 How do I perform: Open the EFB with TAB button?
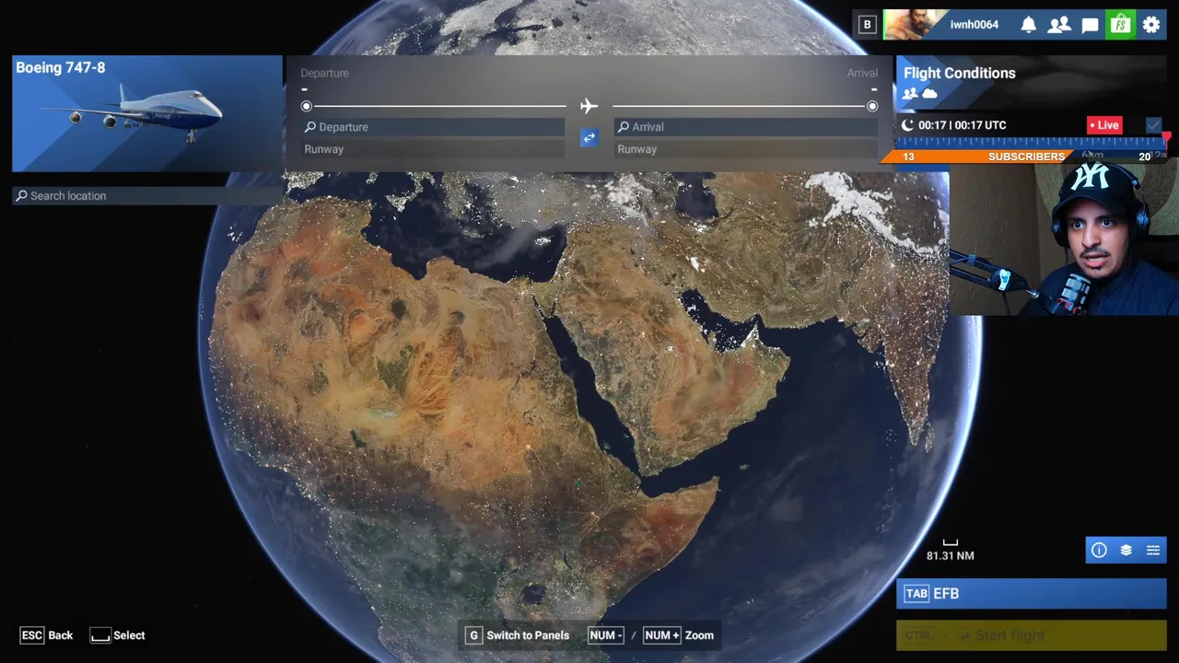1032,594
